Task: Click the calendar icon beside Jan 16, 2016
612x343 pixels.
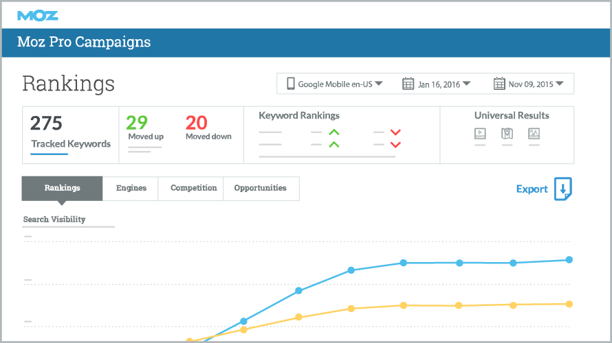Action: coord(408,84)
